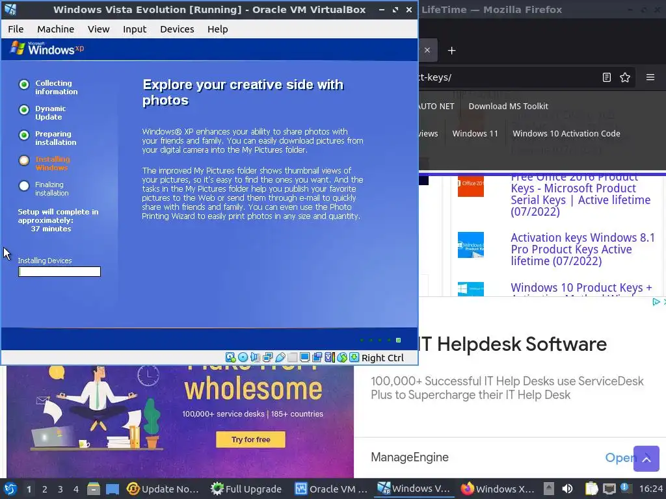Open the Devices menu in VirtualBox
The width and height of the screenshot is (666, 499).
pos(177,29)
